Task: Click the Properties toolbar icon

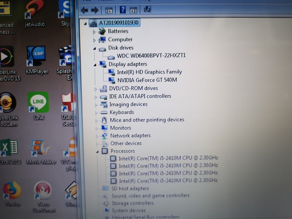Action: pos(133,10)
